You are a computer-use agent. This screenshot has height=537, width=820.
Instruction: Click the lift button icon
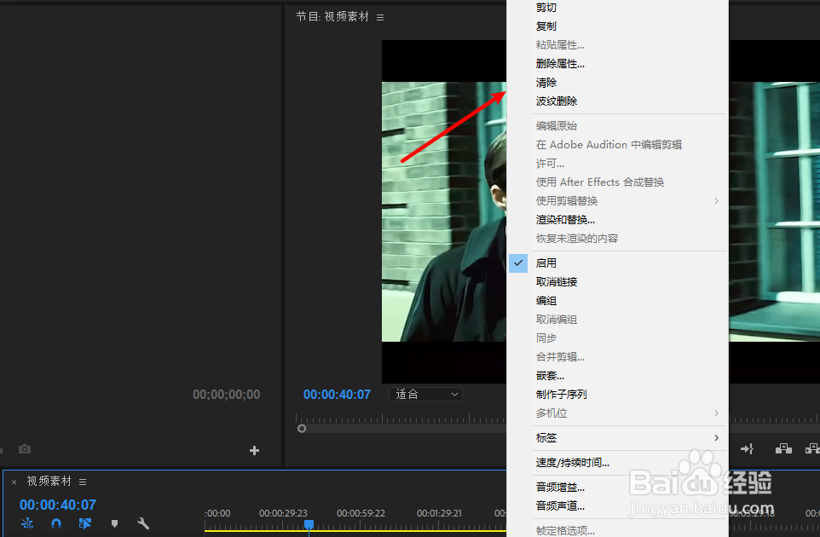tap(783, 448)
